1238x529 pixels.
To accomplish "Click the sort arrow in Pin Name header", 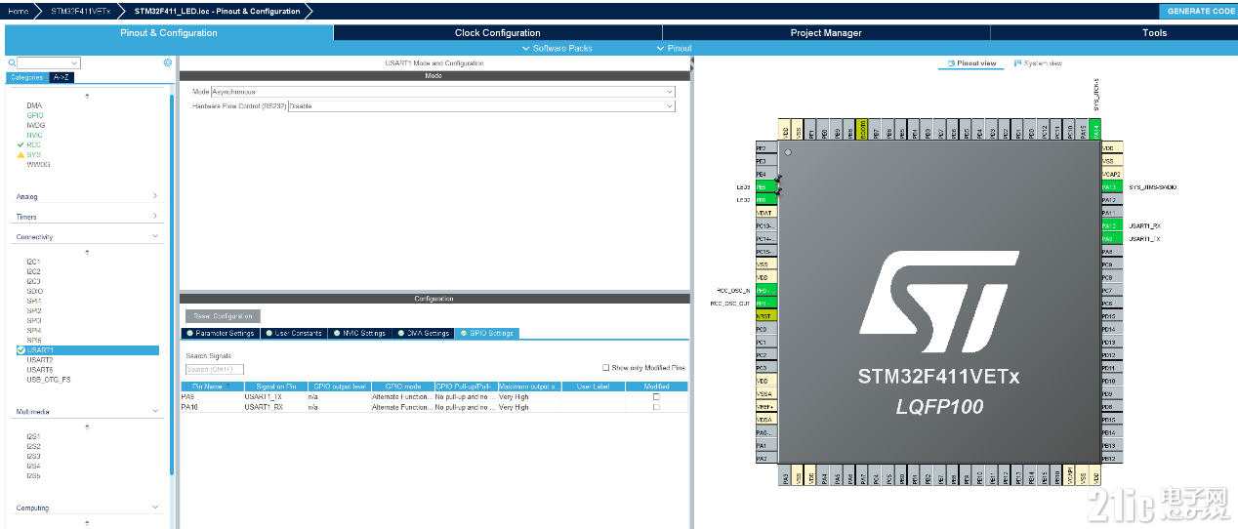I will click(x=228, y=387).
